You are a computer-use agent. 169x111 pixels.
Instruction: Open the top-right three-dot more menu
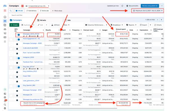[x=162, y=6]
